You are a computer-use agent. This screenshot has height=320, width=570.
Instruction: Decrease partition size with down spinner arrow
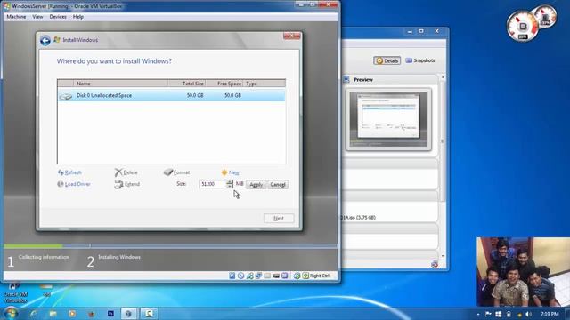coord(230,187)
